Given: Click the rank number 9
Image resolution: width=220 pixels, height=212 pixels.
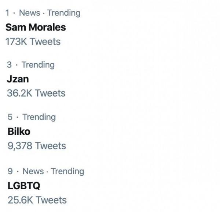Looking at the screenshot, I should click(10, 171).
